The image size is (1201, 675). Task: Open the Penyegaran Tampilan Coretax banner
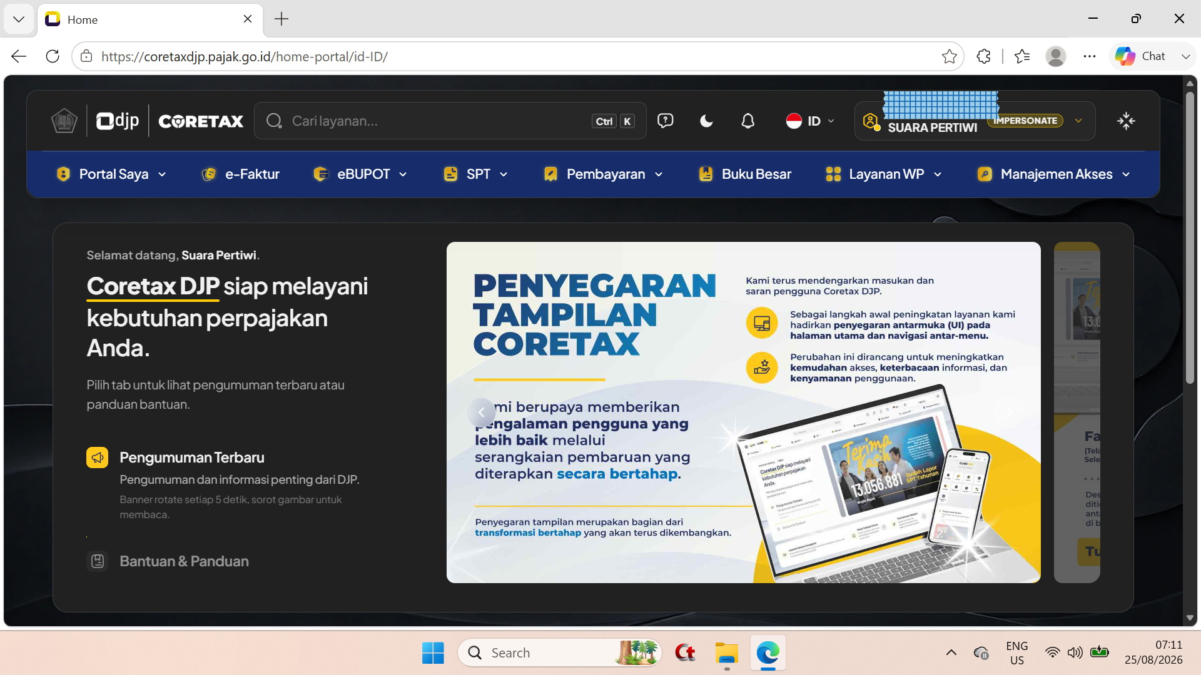744,412
